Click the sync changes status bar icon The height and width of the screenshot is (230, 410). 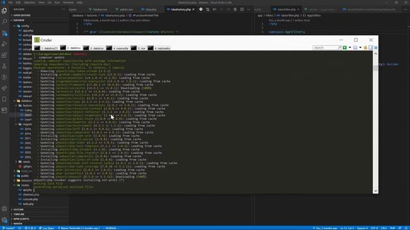tap(20, 228)
